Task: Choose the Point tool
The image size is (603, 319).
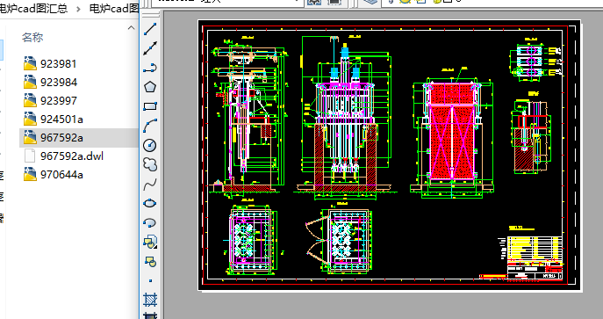Action: tap(150, 280)
